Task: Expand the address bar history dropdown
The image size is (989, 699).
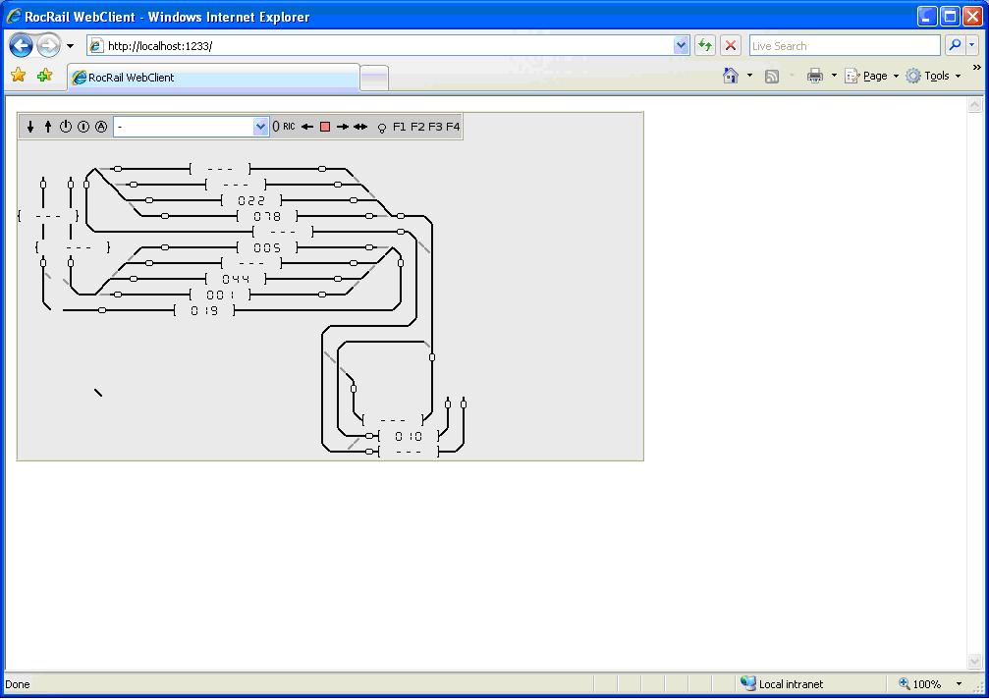Action: coord(682,46)
